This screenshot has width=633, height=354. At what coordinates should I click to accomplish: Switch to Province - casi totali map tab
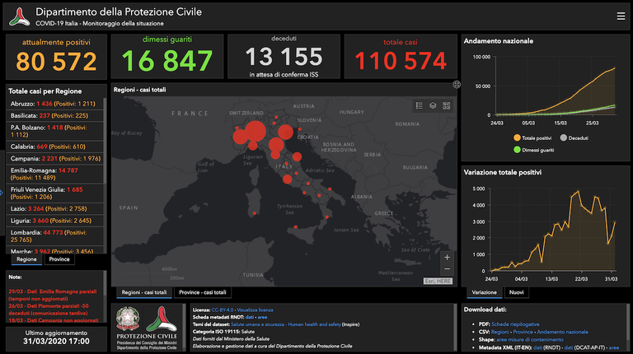coord(203,292)
